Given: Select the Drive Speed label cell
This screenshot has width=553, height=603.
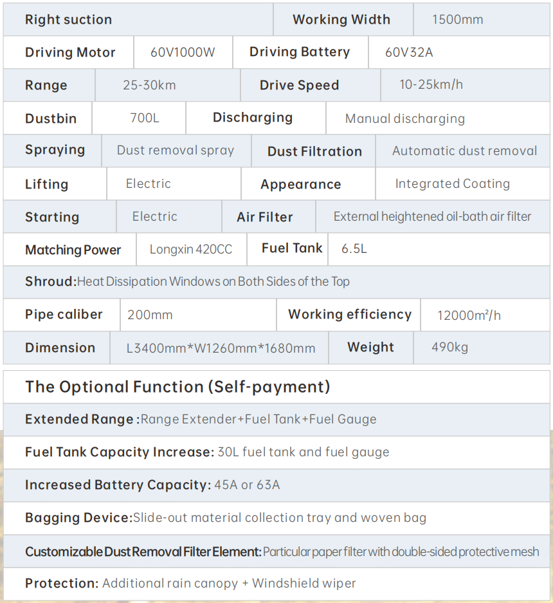Looking at the screenshot, I should pos(311,85).
